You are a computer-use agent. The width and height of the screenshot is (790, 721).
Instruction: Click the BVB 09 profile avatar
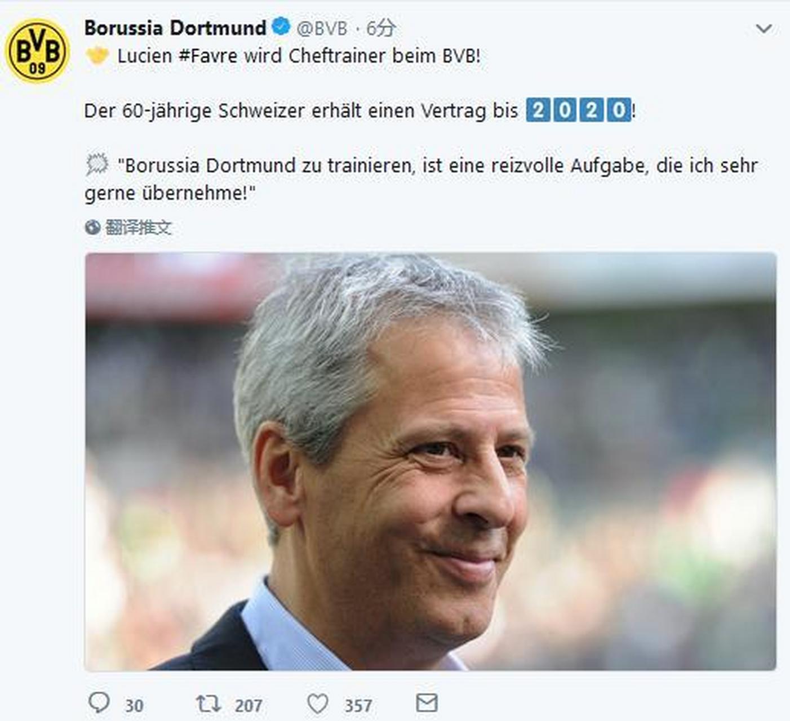coord(37,51)
